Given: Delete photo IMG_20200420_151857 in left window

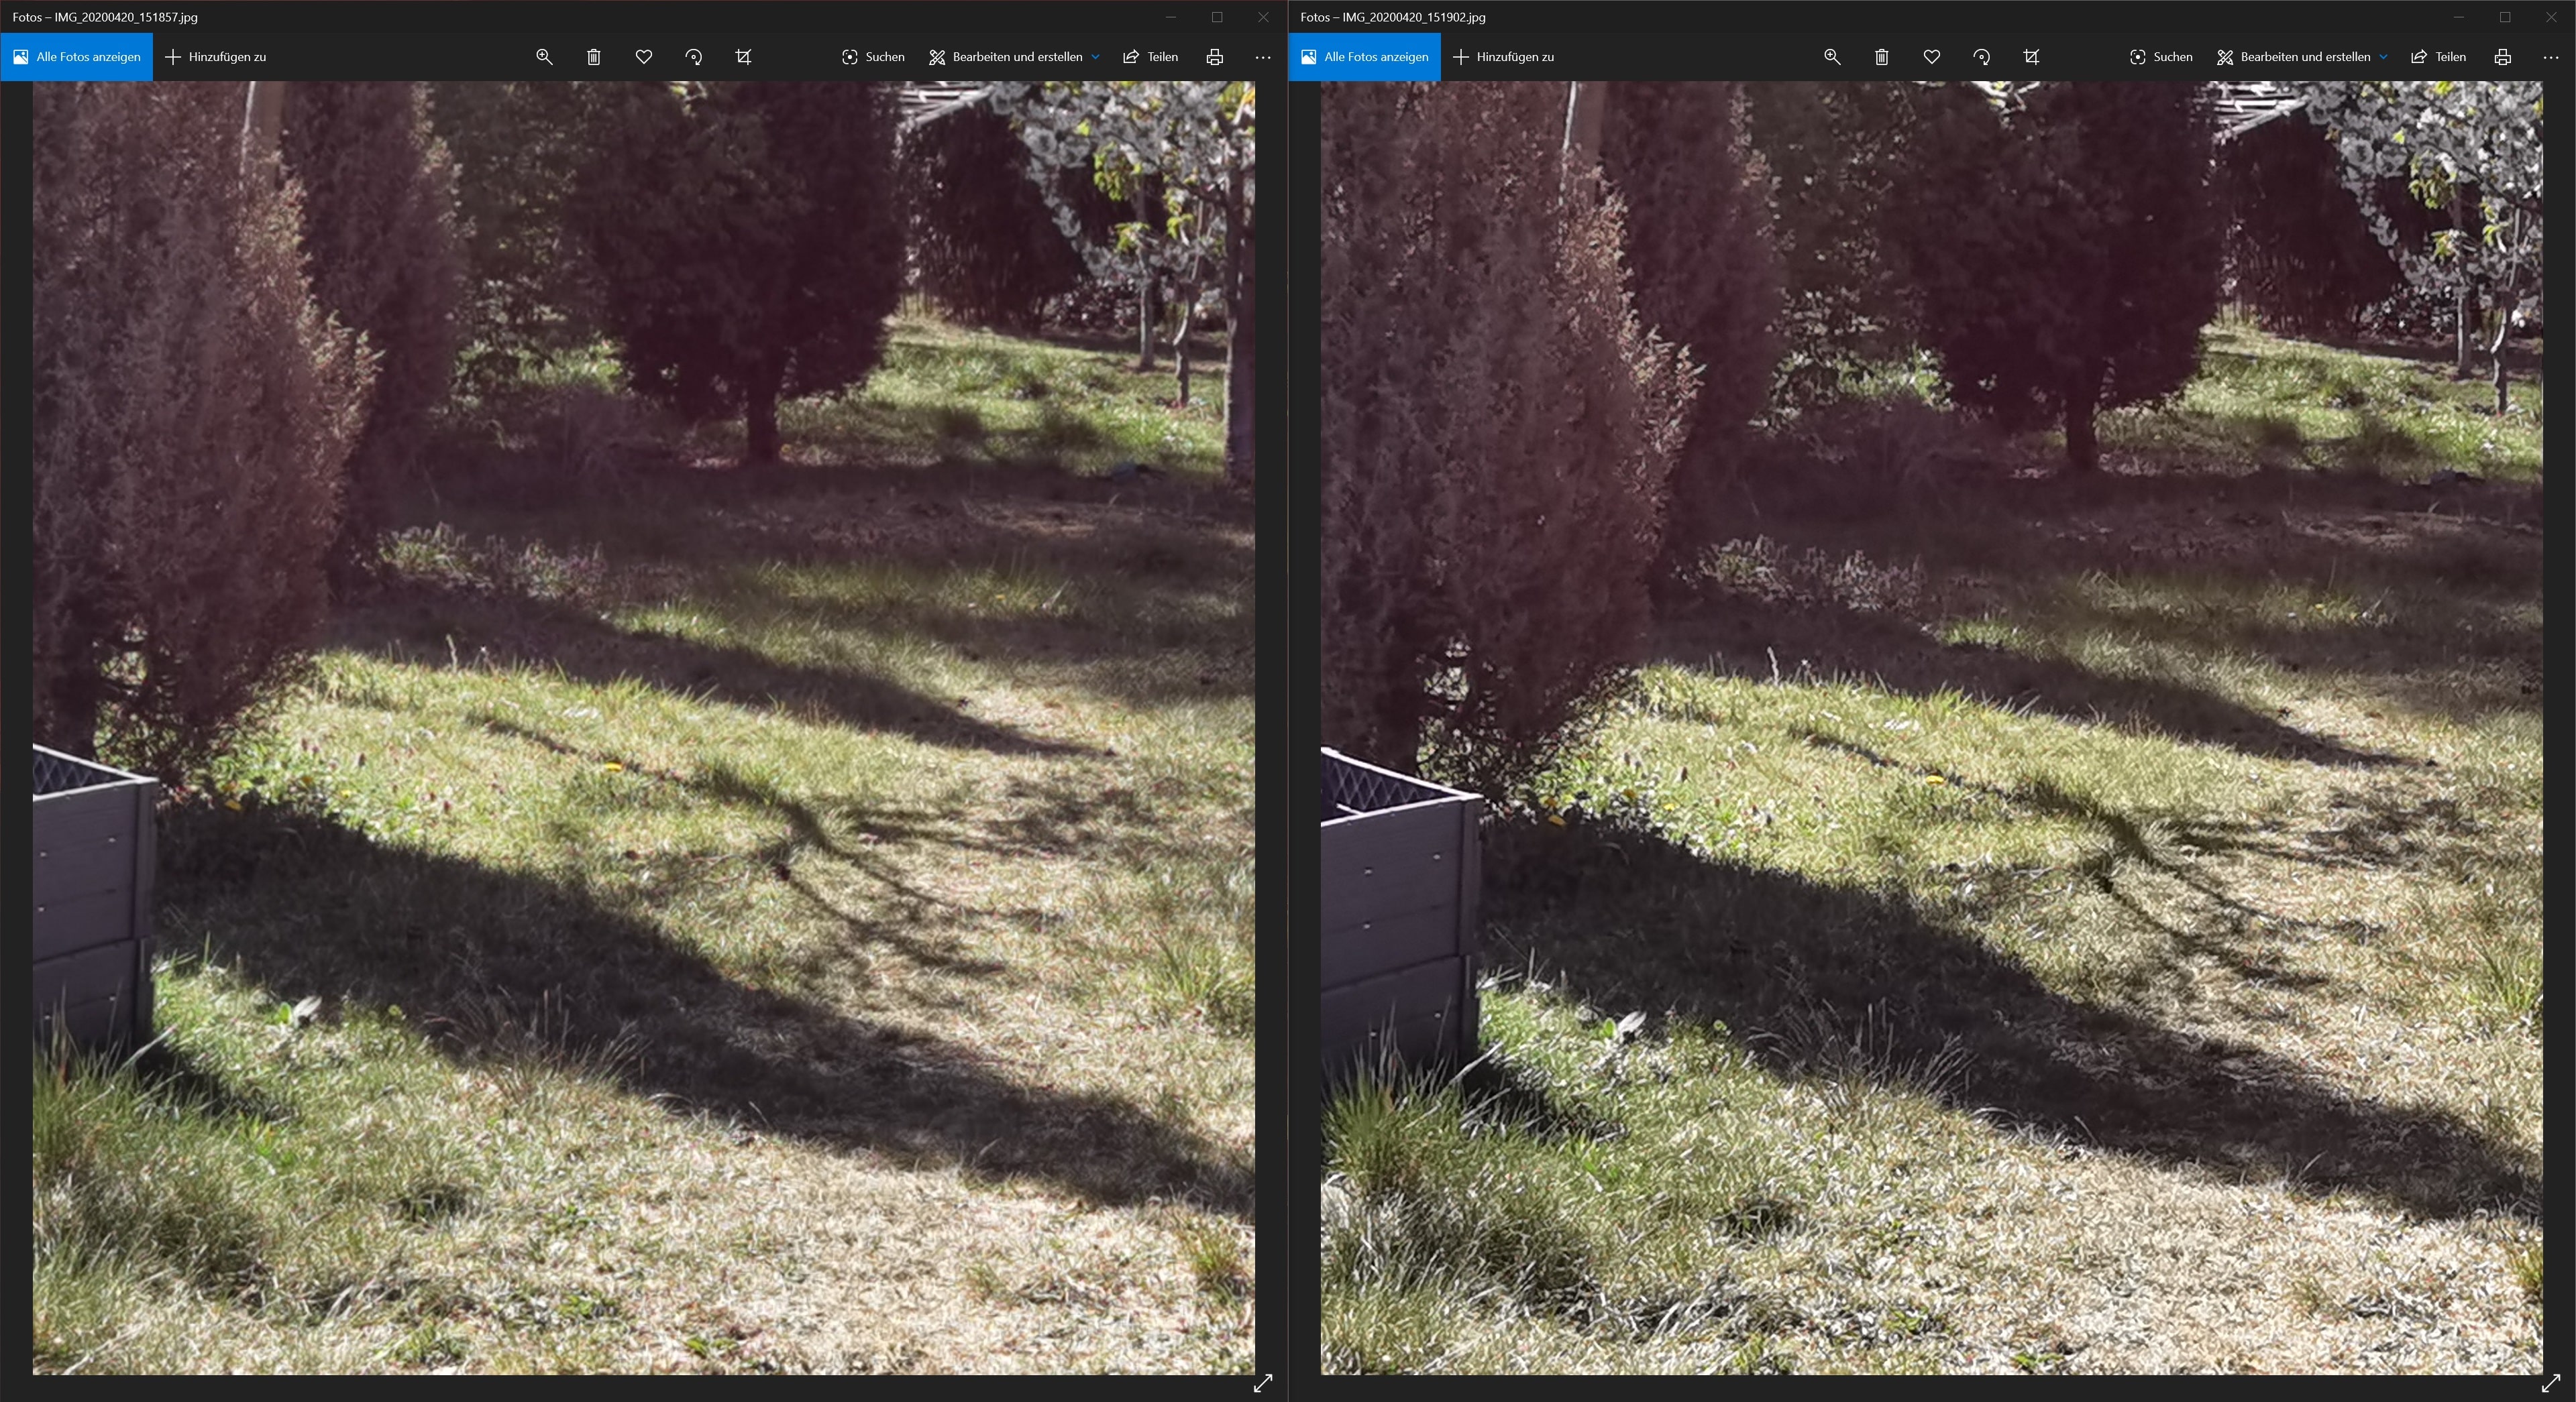Looking at the screenshot, I should 594,57.
